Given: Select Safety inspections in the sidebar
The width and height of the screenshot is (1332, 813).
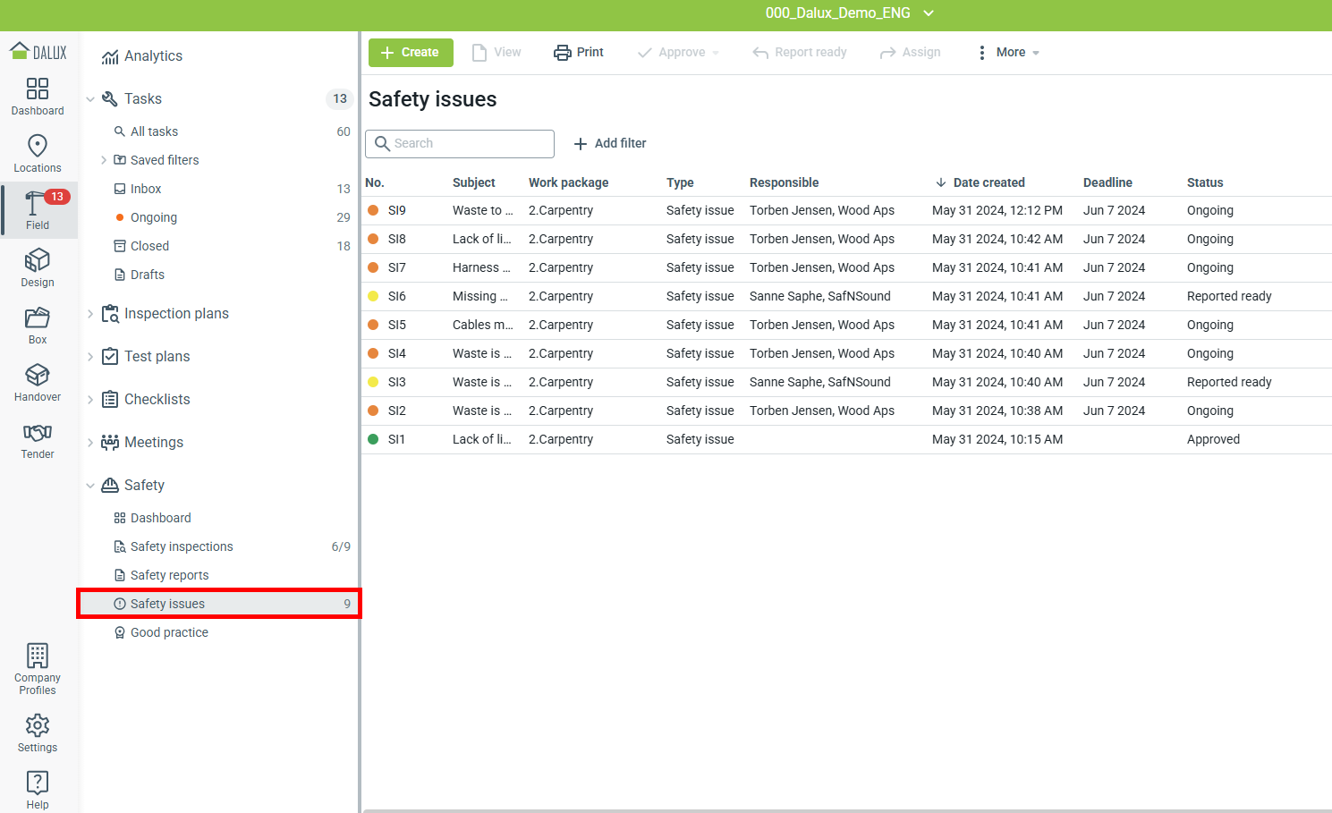Looking at the screenshot, I should point(182,546).
